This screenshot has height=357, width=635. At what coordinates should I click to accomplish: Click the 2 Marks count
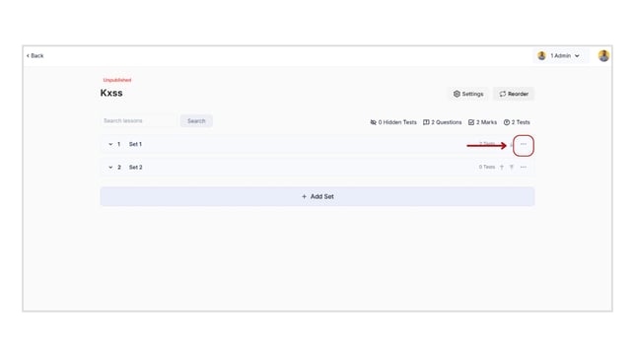coord(482,122)
